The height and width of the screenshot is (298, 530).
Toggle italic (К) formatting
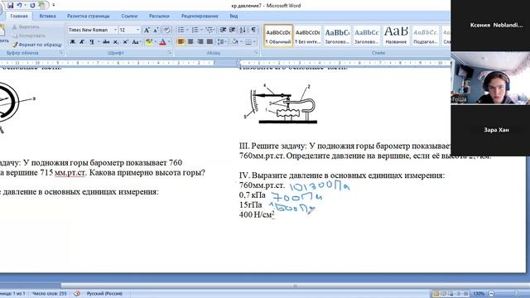point(82,42)
